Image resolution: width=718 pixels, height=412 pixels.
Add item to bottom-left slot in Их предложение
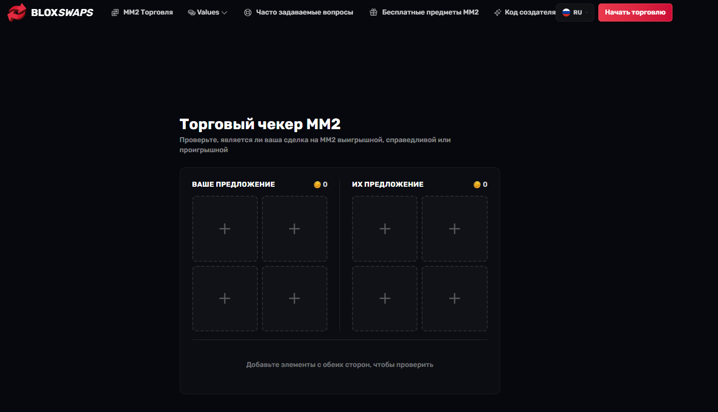click(x=385, y=298)
